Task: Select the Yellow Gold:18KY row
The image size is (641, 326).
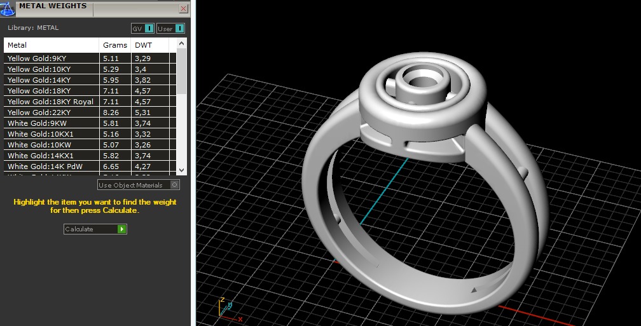Action: pos(90,91)
